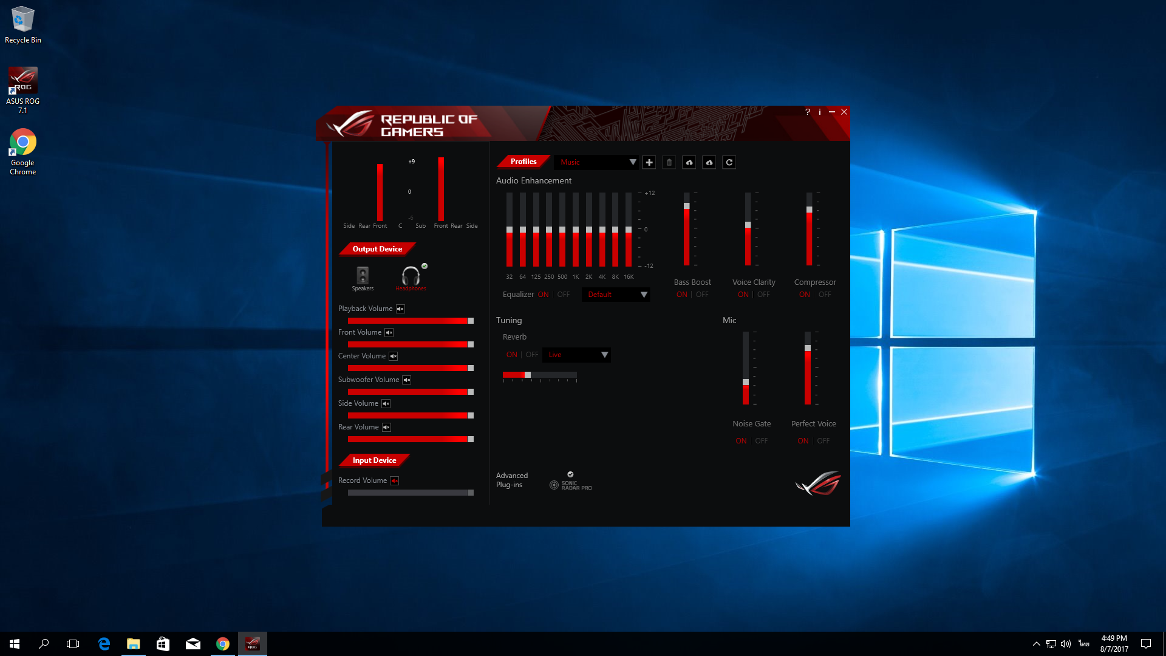The image size is (1166, 656).
Task: Reset the profile with the refresh icon
Action: (729, 162)
